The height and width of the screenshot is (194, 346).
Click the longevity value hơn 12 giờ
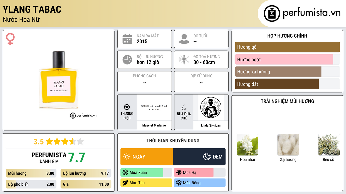[148, 62]
